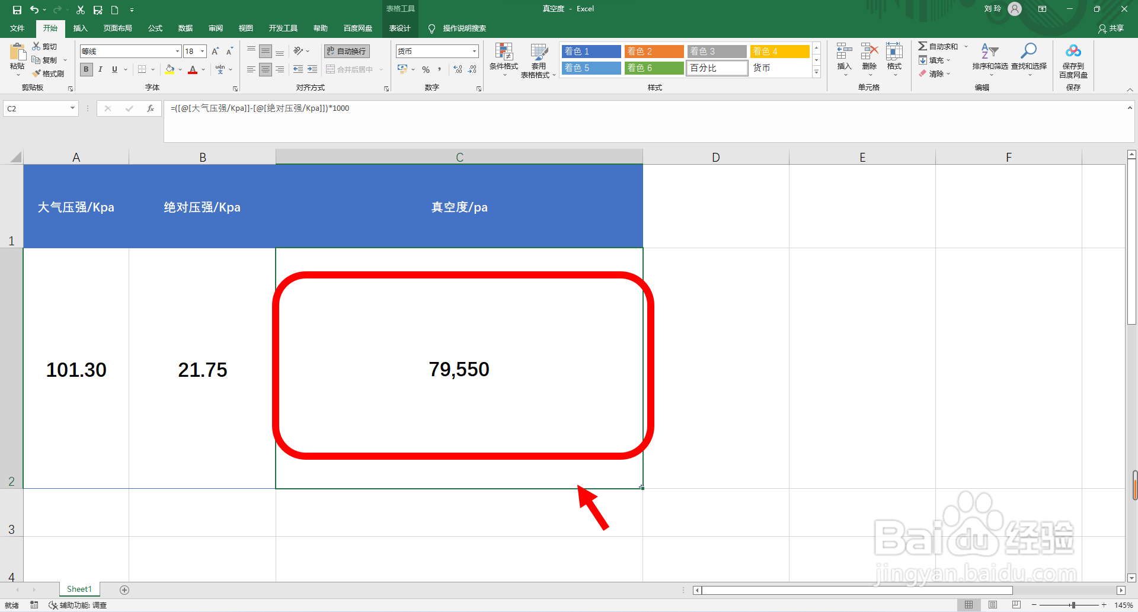Toggle Underline formatting
This screenshot has height=612, width=1138.
click(x=114, y=69)
